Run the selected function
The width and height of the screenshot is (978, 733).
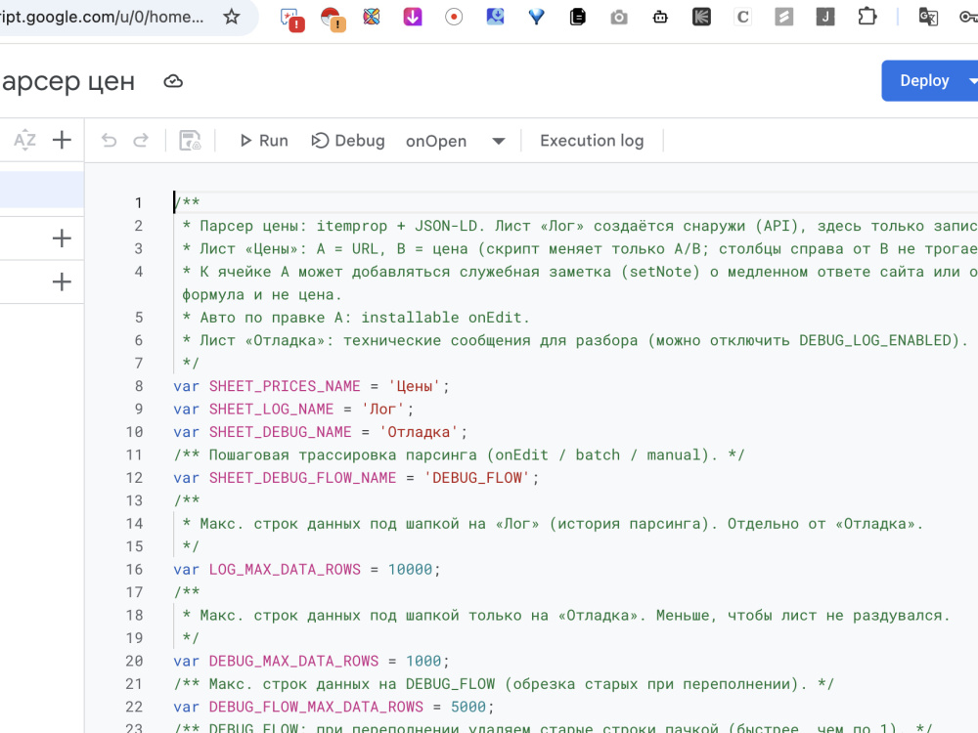pos(264,141)
